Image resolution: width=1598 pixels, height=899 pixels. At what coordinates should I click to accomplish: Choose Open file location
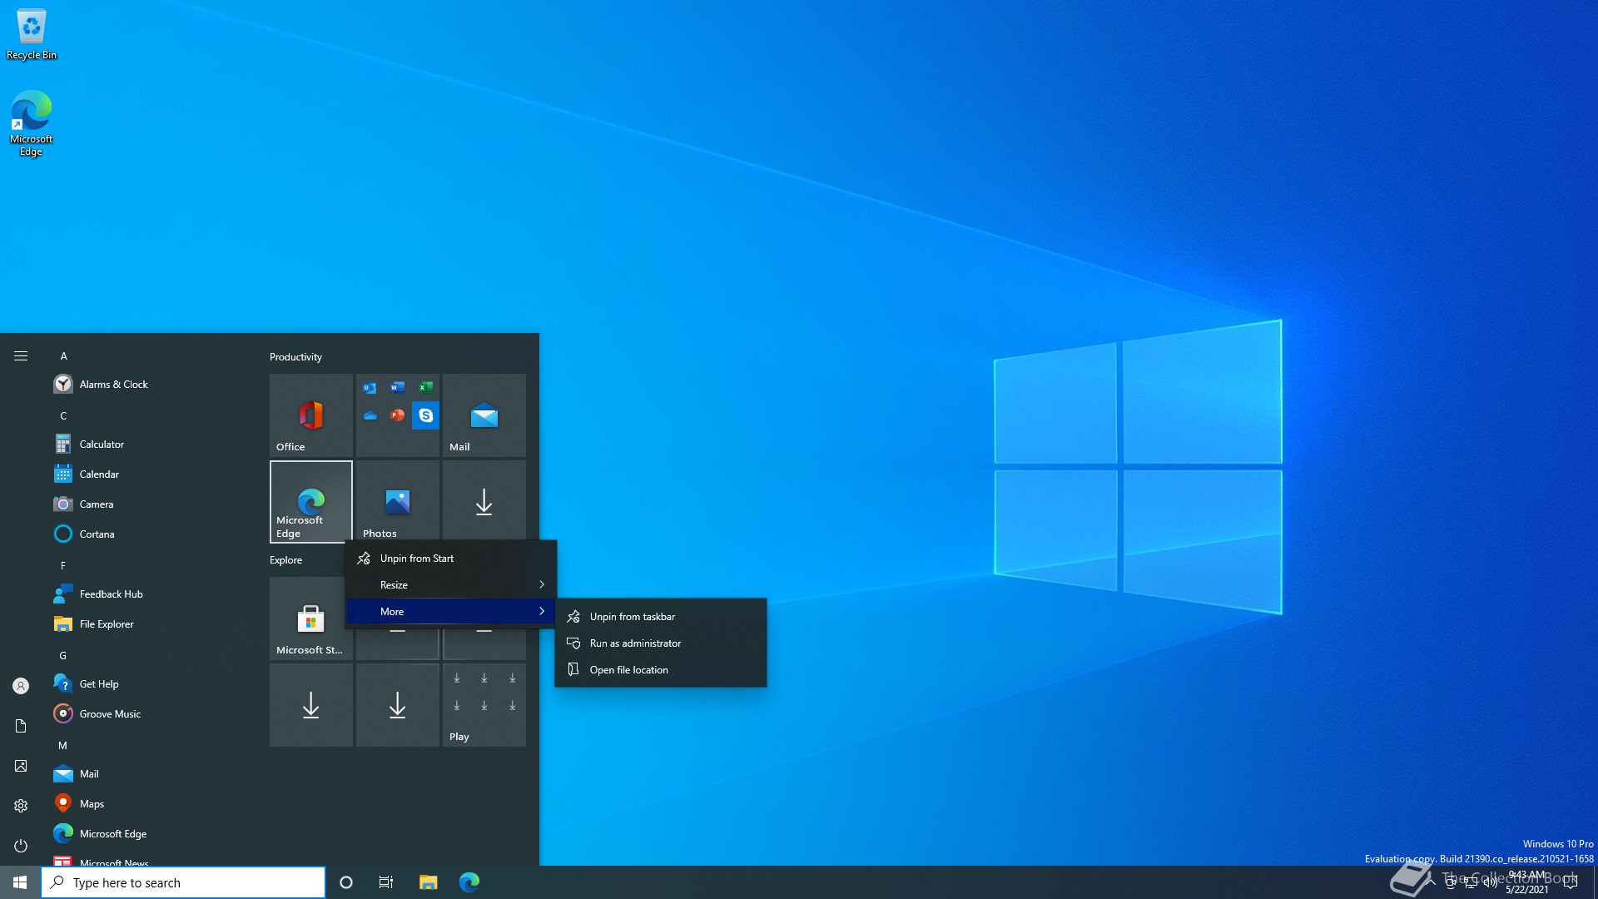(661, 670)
